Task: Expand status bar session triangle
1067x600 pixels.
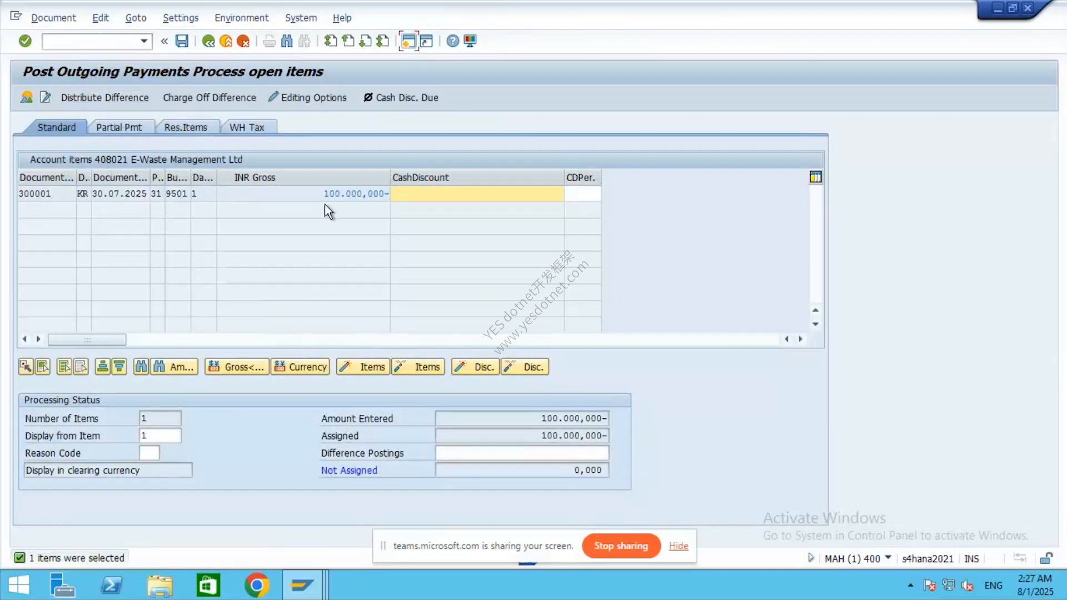Action: [811, 558]
